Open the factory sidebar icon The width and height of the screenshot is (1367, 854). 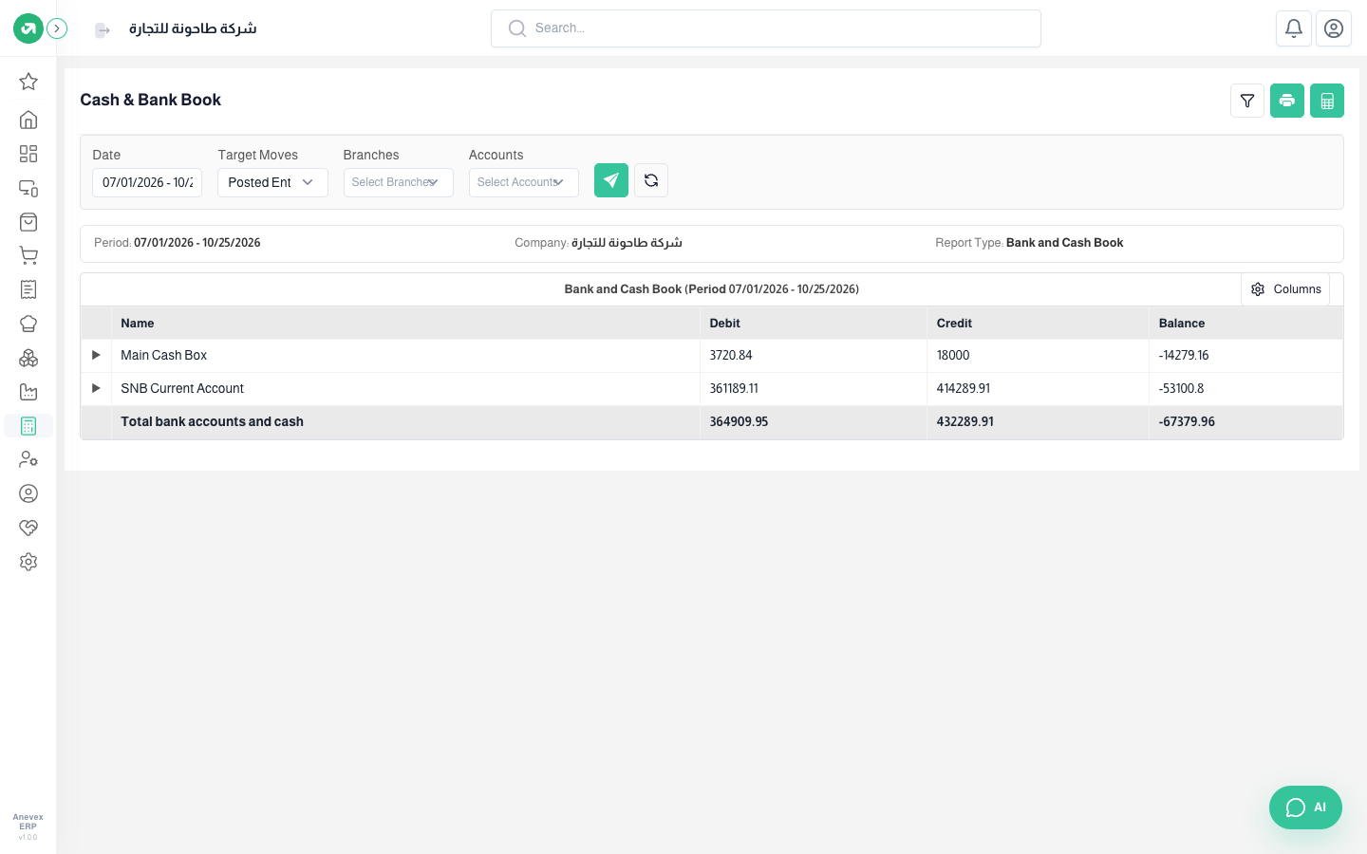pyautogui.click(x=28, y=392)
